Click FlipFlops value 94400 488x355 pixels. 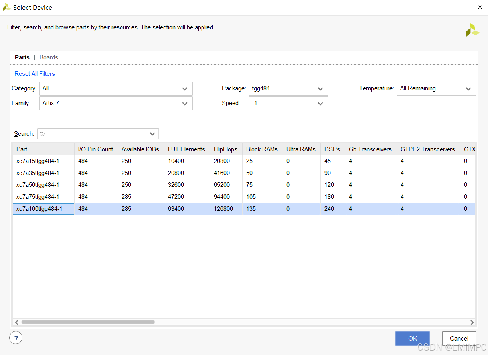[222, 197]
